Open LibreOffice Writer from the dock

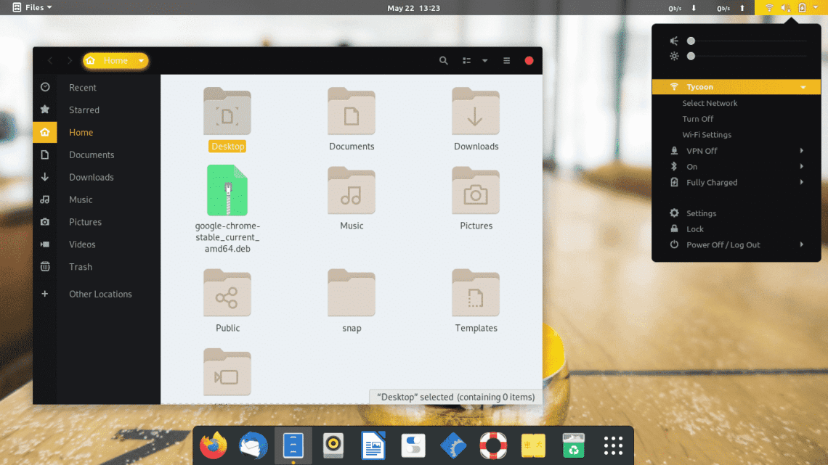click(x=373, y=445)
